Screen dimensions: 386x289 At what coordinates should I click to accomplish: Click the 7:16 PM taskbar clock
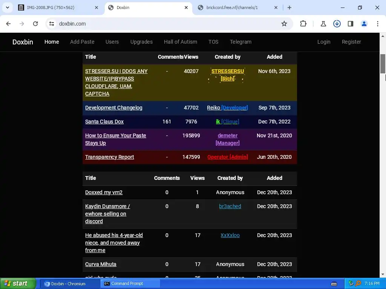pyautogui.click(x=372, y=284)
